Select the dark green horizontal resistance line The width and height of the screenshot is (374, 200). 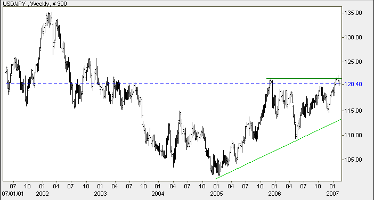304,78
